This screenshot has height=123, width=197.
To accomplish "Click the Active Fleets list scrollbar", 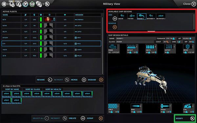I will (102, 46).
